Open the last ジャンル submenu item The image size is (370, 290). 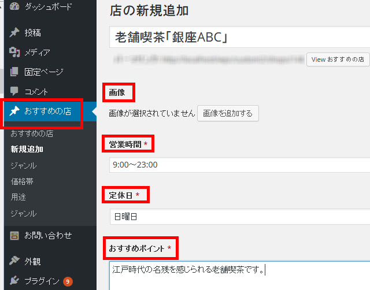point(24,213)
